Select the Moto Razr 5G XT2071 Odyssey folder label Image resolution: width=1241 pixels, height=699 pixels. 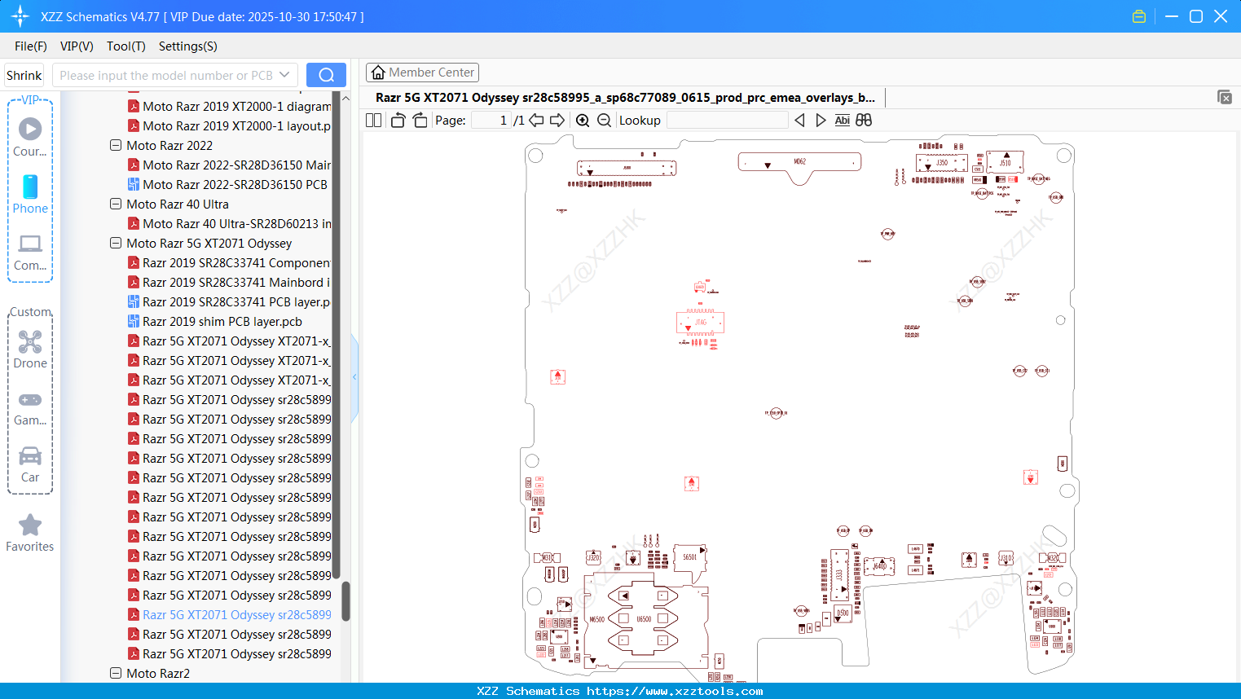(209, 244)
